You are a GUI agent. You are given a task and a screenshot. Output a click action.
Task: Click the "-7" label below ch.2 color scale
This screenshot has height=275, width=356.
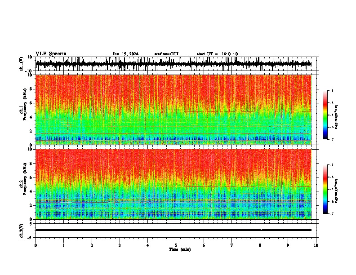[x=332, y=213]
